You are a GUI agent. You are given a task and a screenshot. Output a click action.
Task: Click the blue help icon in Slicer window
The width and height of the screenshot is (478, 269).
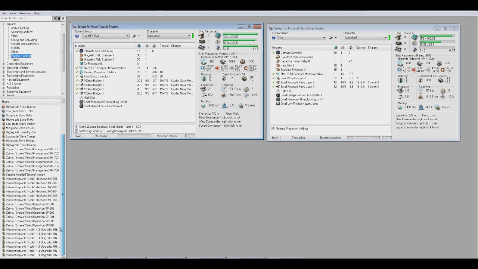click(x=274, y=37)
